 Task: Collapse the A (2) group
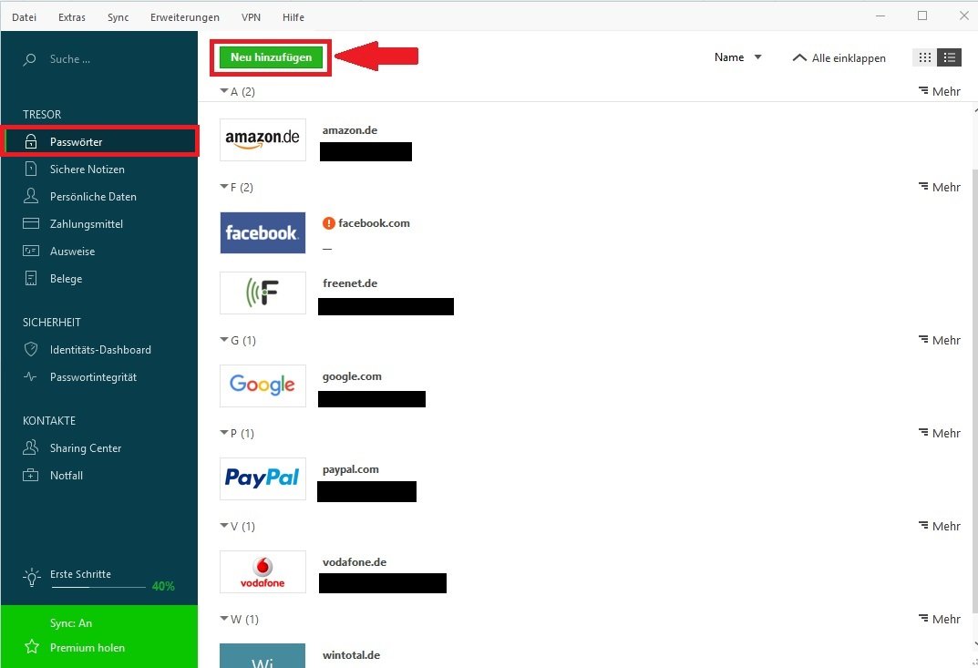[238, 92]
